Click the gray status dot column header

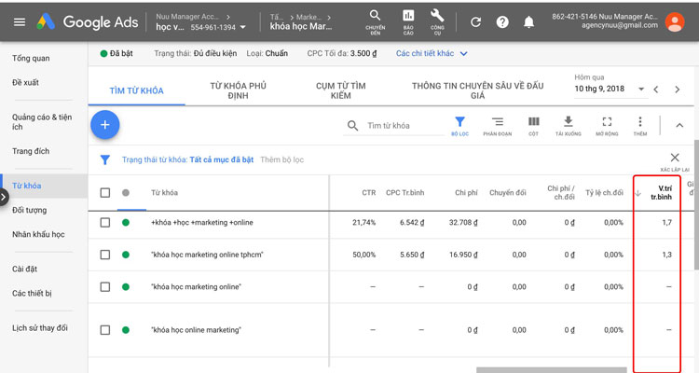coord(126,193)
